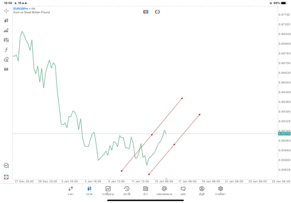Open the Settings (การตั้งค่า) gear tab

point(221,190)
